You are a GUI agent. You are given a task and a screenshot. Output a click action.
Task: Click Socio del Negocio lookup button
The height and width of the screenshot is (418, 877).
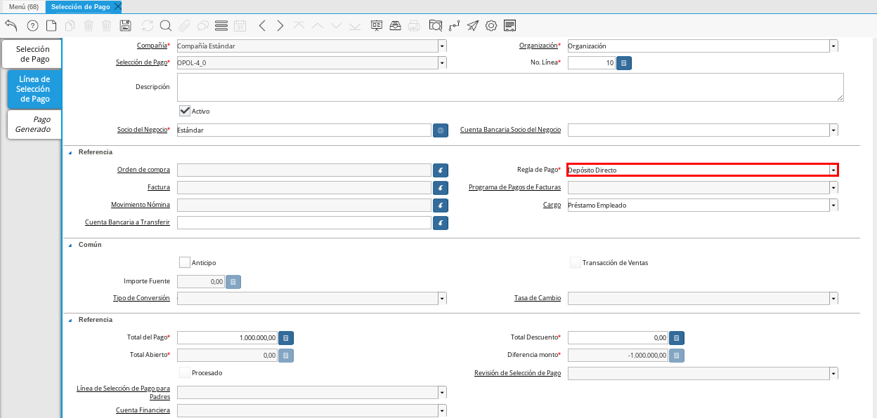point(441,130)
